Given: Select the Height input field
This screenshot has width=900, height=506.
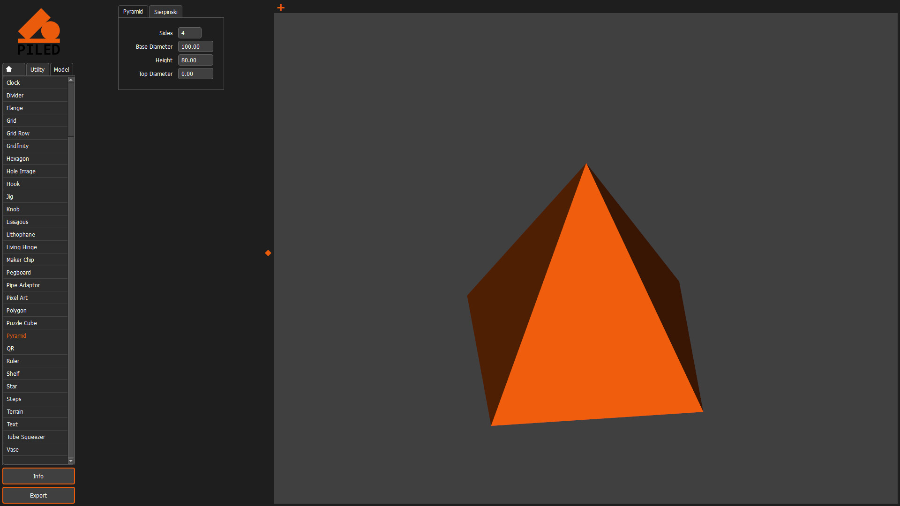Looking at the screenshot, I should (x=195, y=60).
